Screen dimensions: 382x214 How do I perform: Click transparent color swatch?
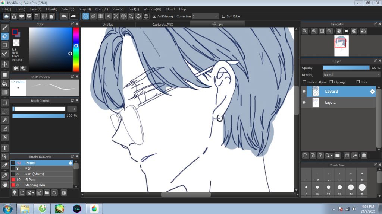tap(16, 42)
